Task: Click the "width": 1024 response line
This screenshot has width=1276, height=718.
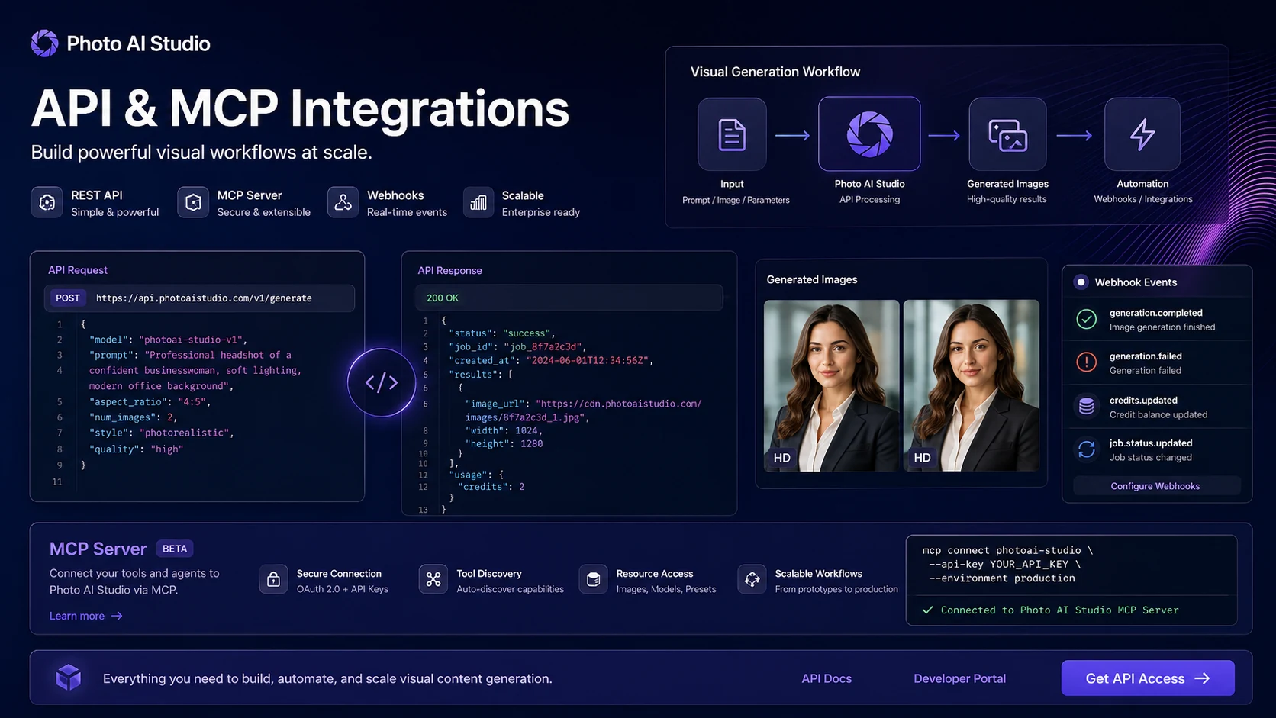Action: (504, 430)
